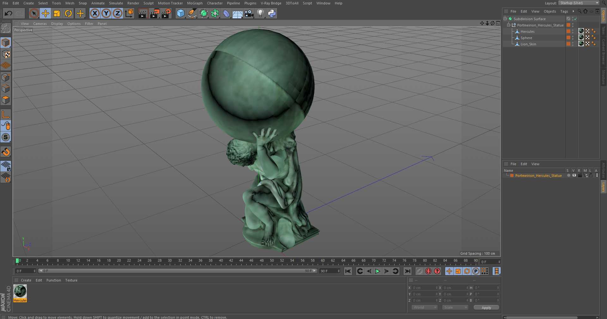The height and width of the screenshot is (319, 607).
Task: Open the Objects side tab
Action: point(604,16)
